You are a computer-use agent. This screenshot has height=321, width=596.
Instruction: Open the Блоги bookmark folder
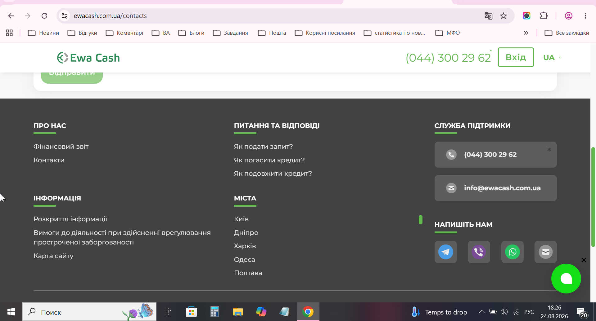pyautogui.click(x=191, y=33)
